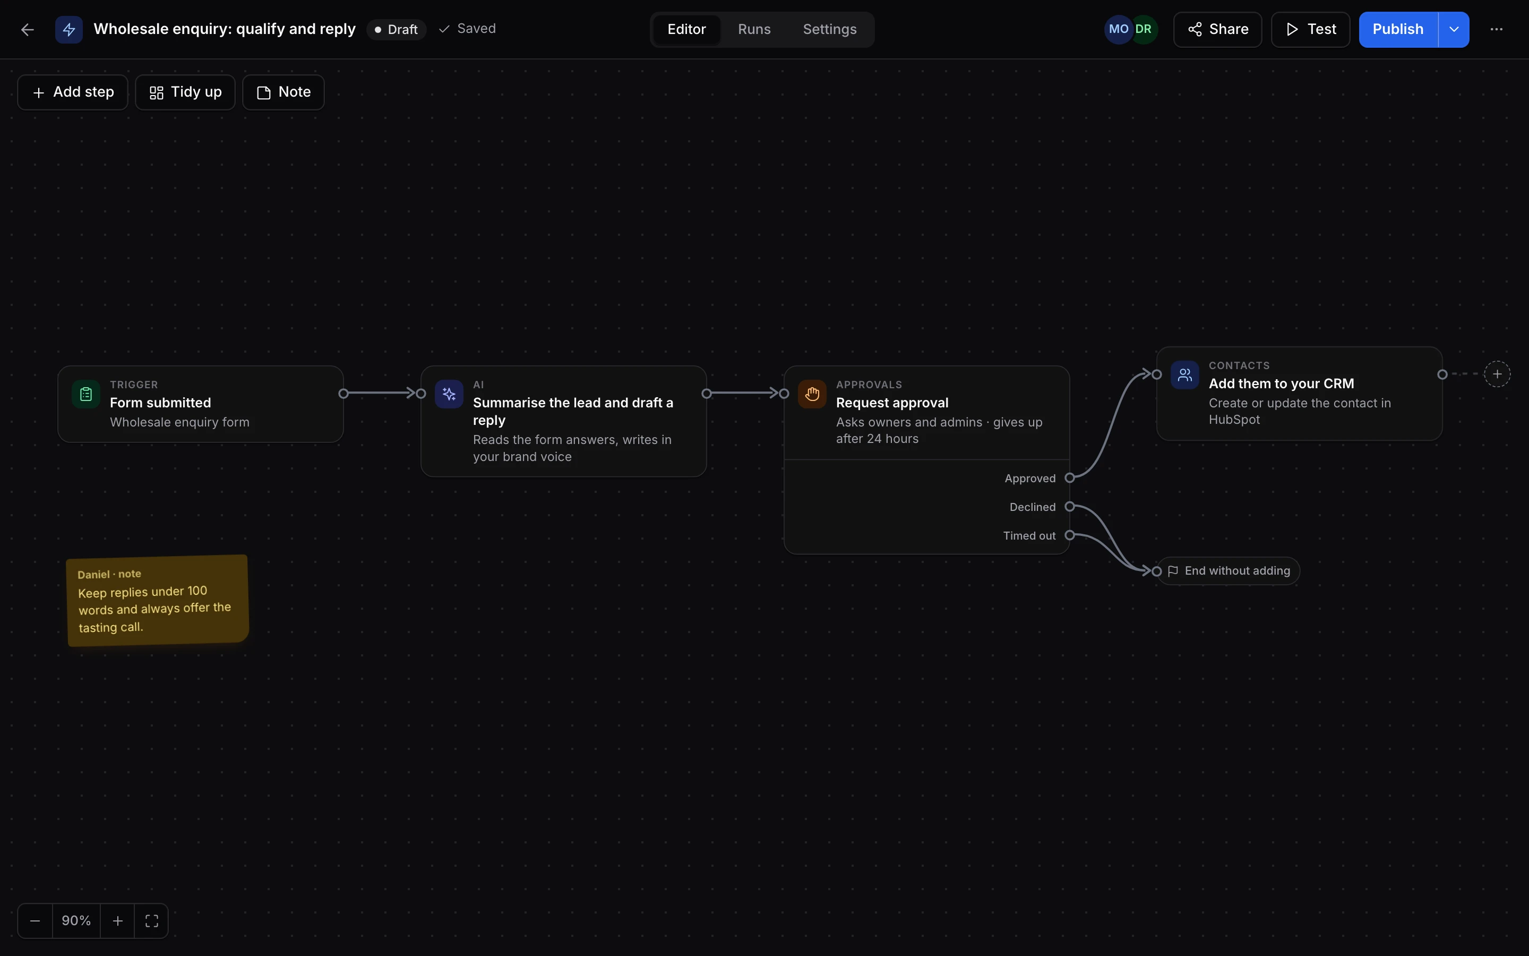
Task: Click the Saved status indicator
Action: 468,29
